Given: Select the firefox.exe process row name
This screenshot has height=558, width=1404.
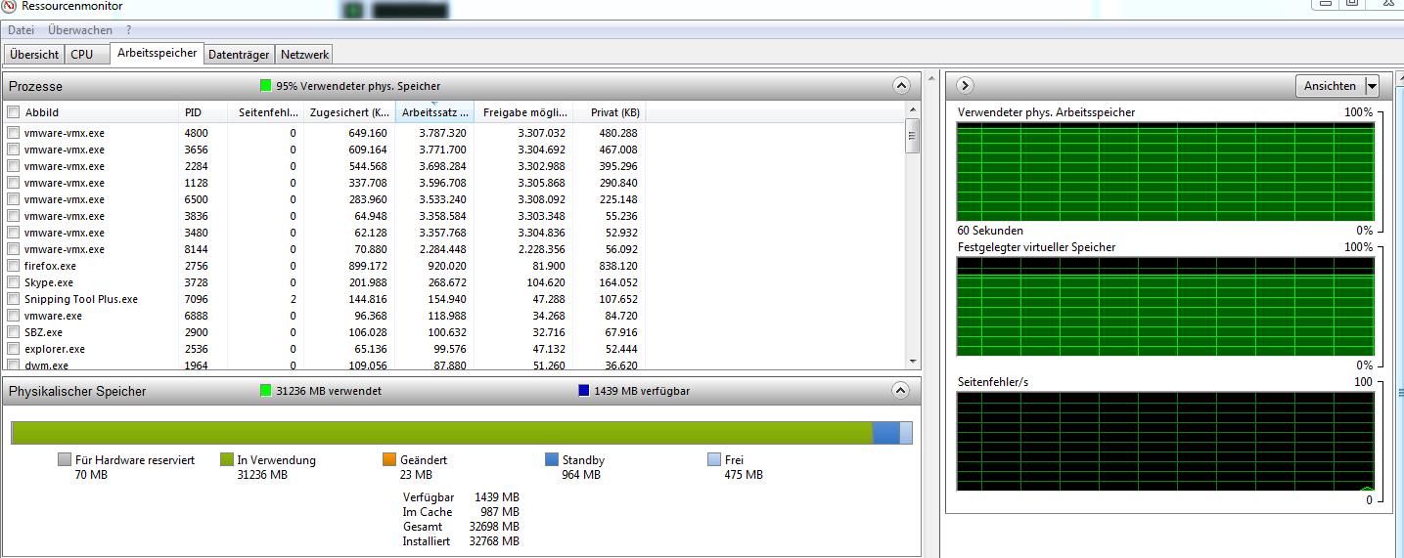Looking at the screenshot, I should tap(50, 266).
